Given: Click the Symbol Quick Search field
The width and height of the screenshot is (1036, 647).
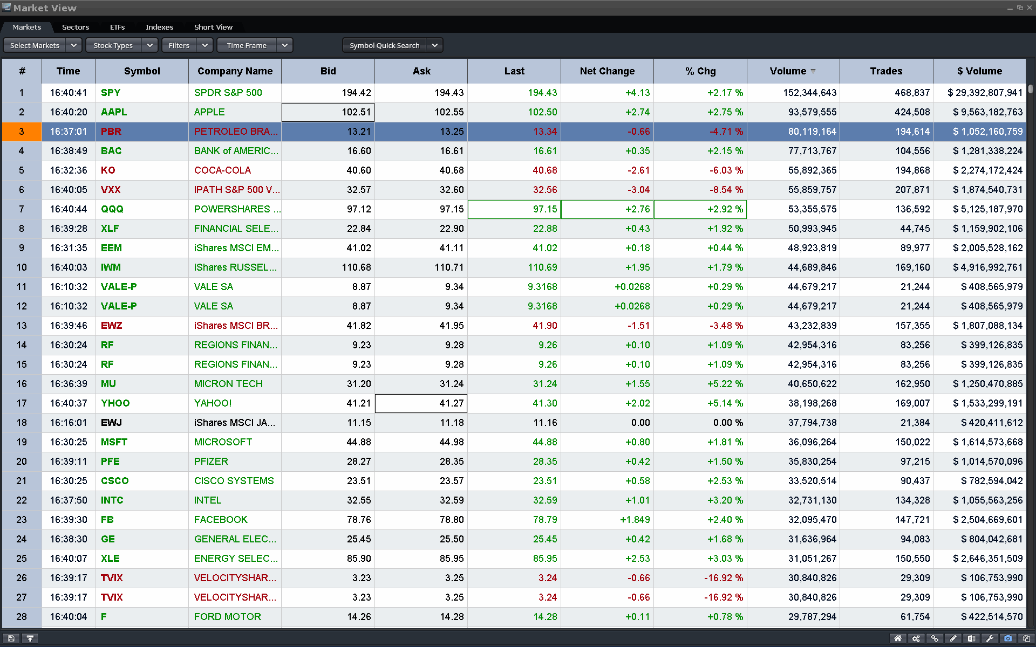Looking at the screenshot, I should (384, 45).
